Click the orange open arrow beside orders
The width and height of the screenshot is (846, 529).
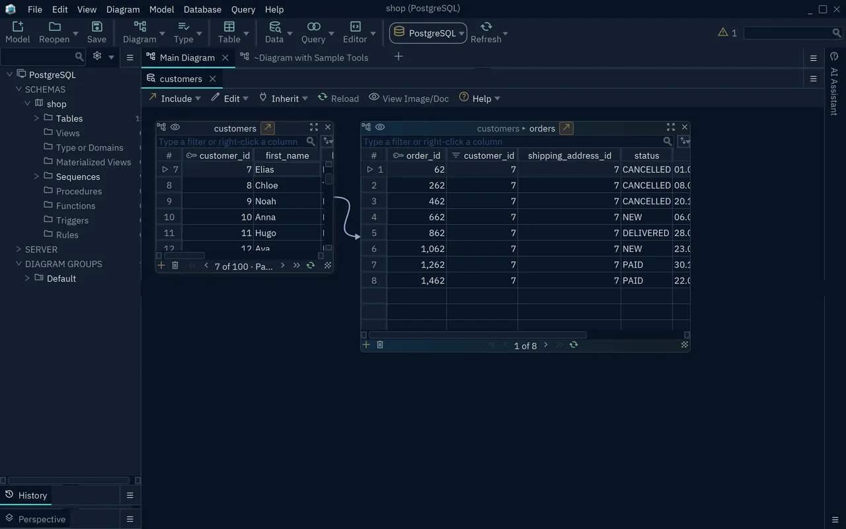(566, 128)
